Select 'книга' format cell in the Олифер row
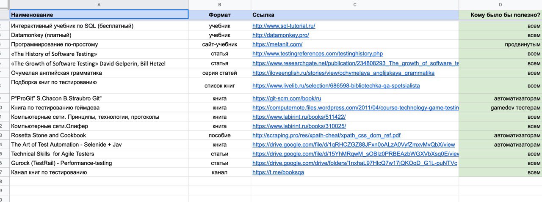Image resolution: width=542 pixels, height=202 pixels. click(x=220, y=126)
